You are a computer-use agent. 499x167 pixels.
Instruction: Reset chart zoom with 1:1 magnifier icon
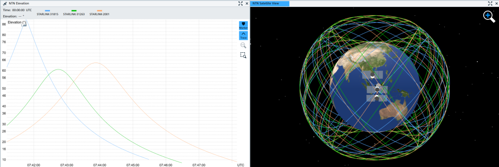click(x=243, y=45)
